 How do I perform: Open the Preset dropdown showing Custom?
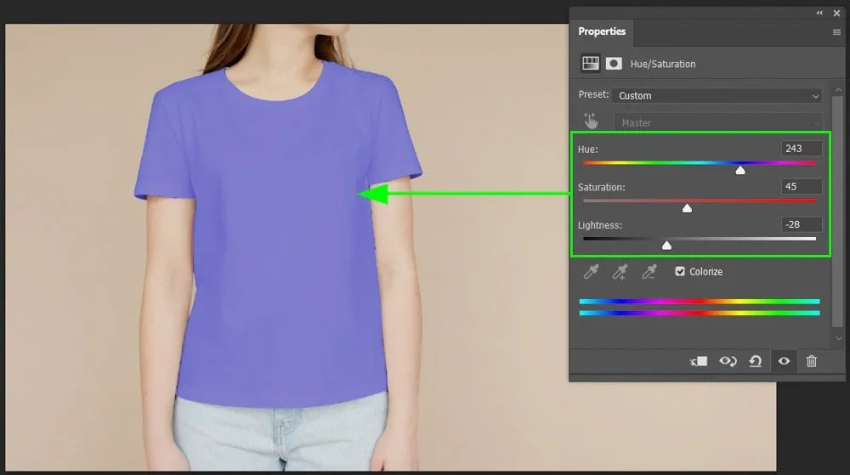pyautogui.click(x=717, y=96)
